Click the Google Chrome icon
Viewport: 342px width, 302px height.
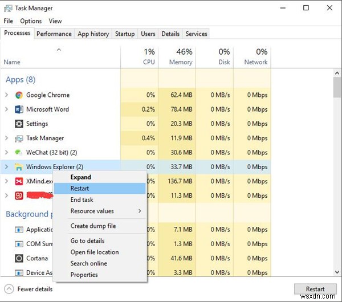[19, 95]
